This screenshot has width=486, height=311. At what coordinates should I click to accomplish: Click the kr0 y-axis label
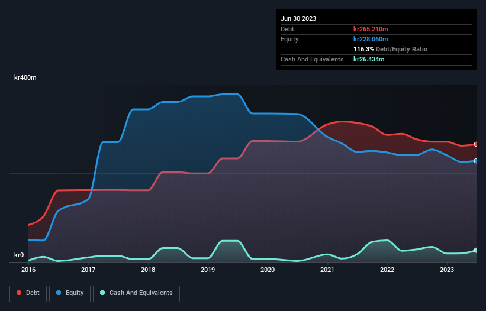click(x=19, y=255)
